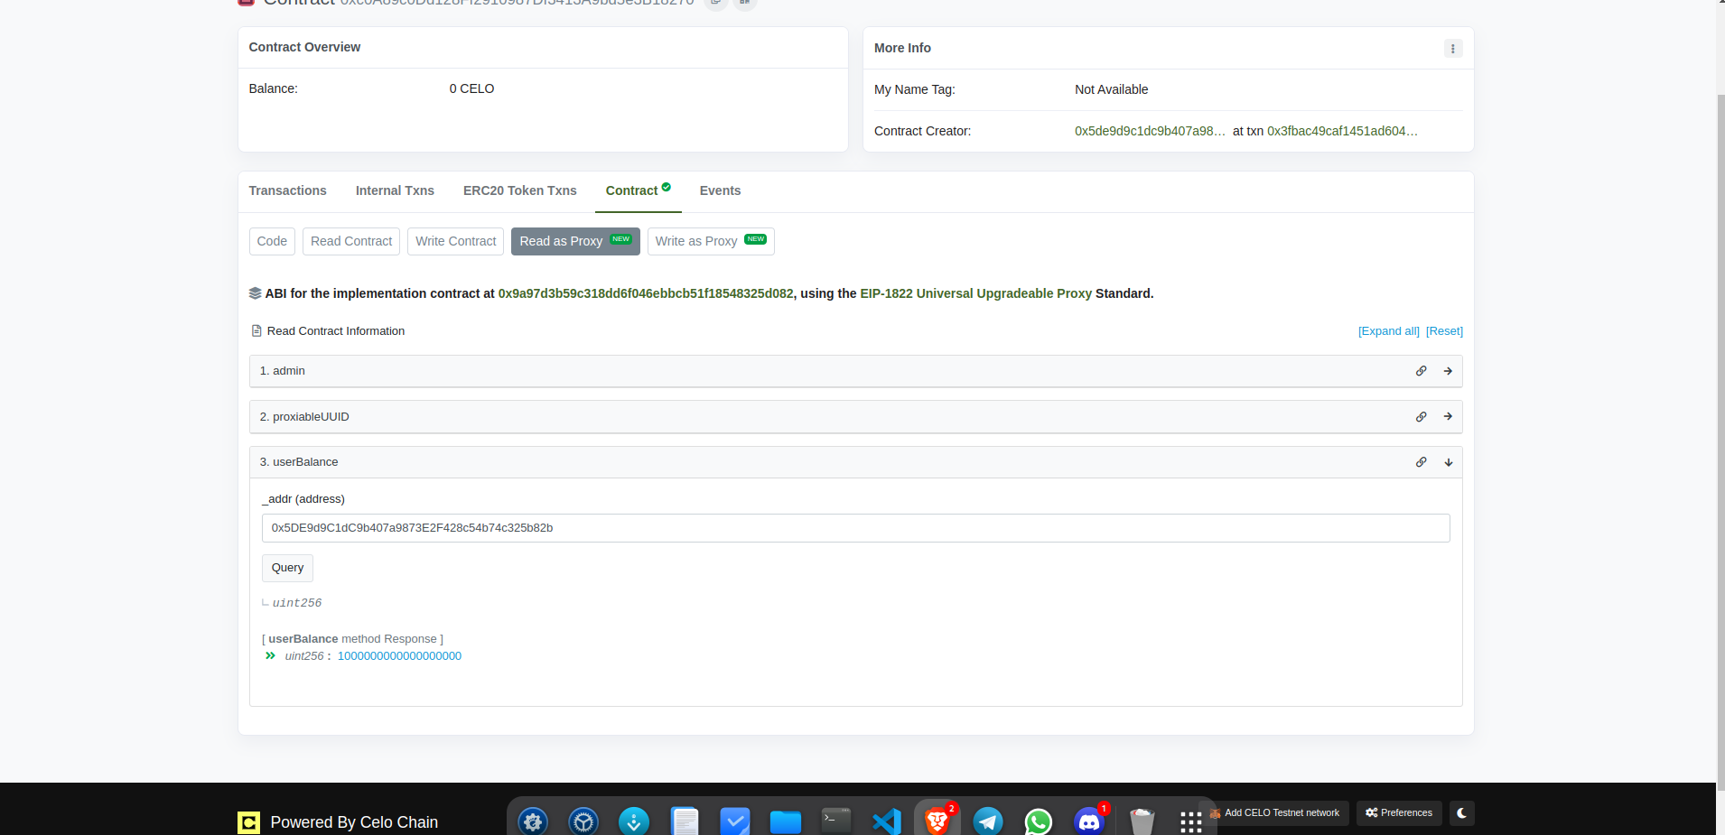Launch the Terminal from the dock
This screenshot has height=835, width=1725.
tap(836, 821)
